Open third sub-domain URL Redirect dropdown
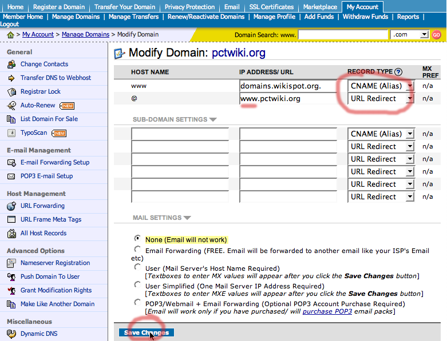 (x=410, y=159)
